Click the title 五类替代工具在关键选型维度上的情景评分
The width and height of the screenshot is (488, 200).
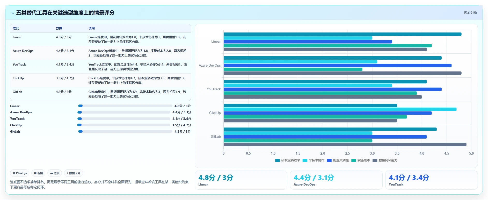[65, 13]
